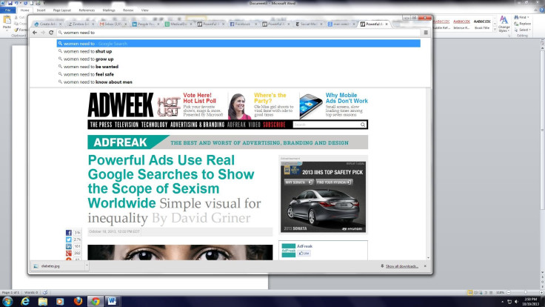This screenshot has width=545, height=307.
Task: Click TECHNOLOGY in the Adweek nav bar
Action: 154,125
